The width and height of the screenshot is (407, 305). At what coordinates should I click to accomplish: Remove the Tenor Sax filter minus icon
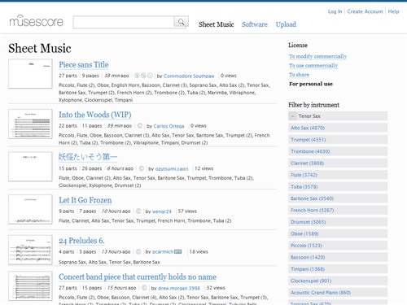click(292, 116)
